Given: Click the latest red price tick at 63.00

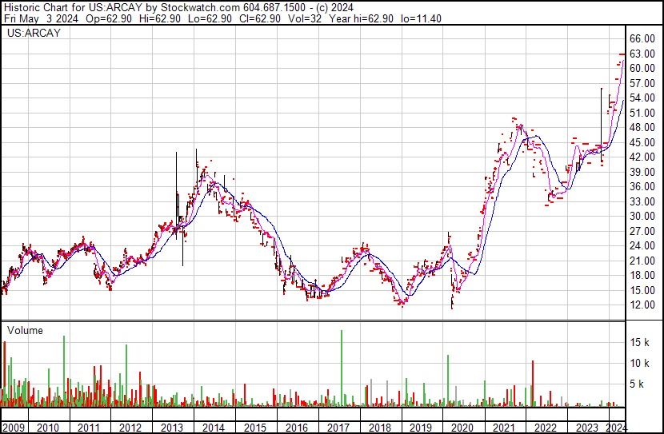Looking at the screenshot, I should (622, 54).
